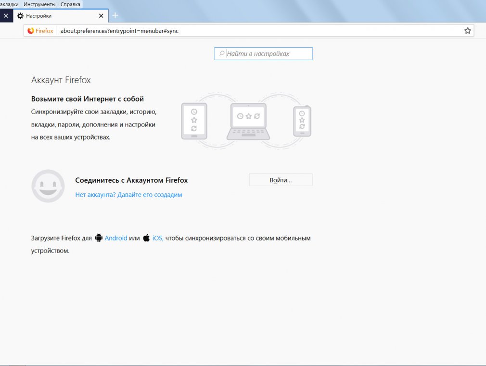
Task: Click the 'Синхронизируйте свои закладки' paragraph
Action: click(x=94, y=124)
